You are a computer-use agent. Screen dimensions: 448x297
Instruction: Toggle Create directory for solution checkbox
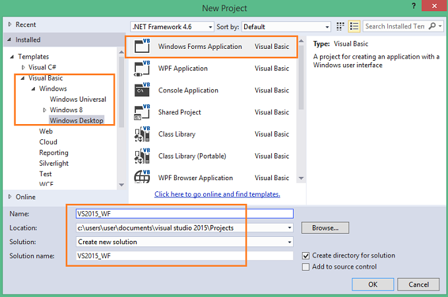tap(305, 255)
